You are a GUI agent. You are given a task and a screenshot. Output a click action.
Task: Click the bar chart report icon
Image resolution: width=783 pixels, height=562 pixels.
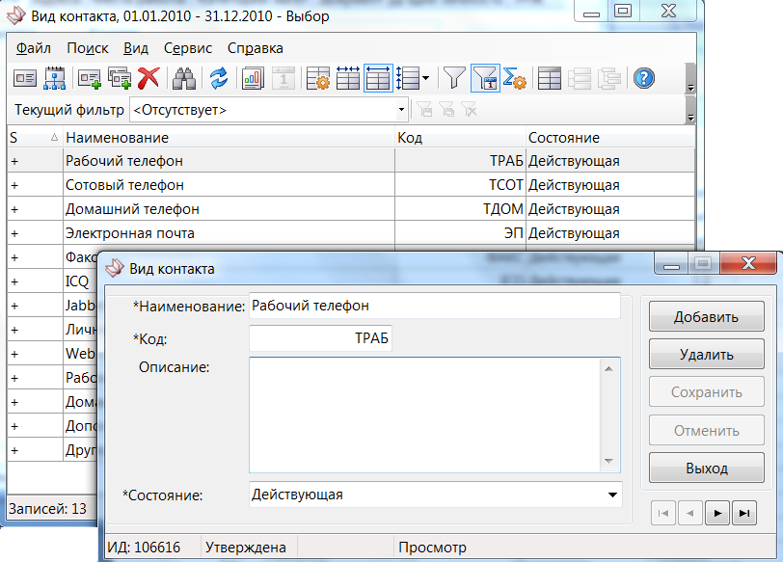(253, 78)
